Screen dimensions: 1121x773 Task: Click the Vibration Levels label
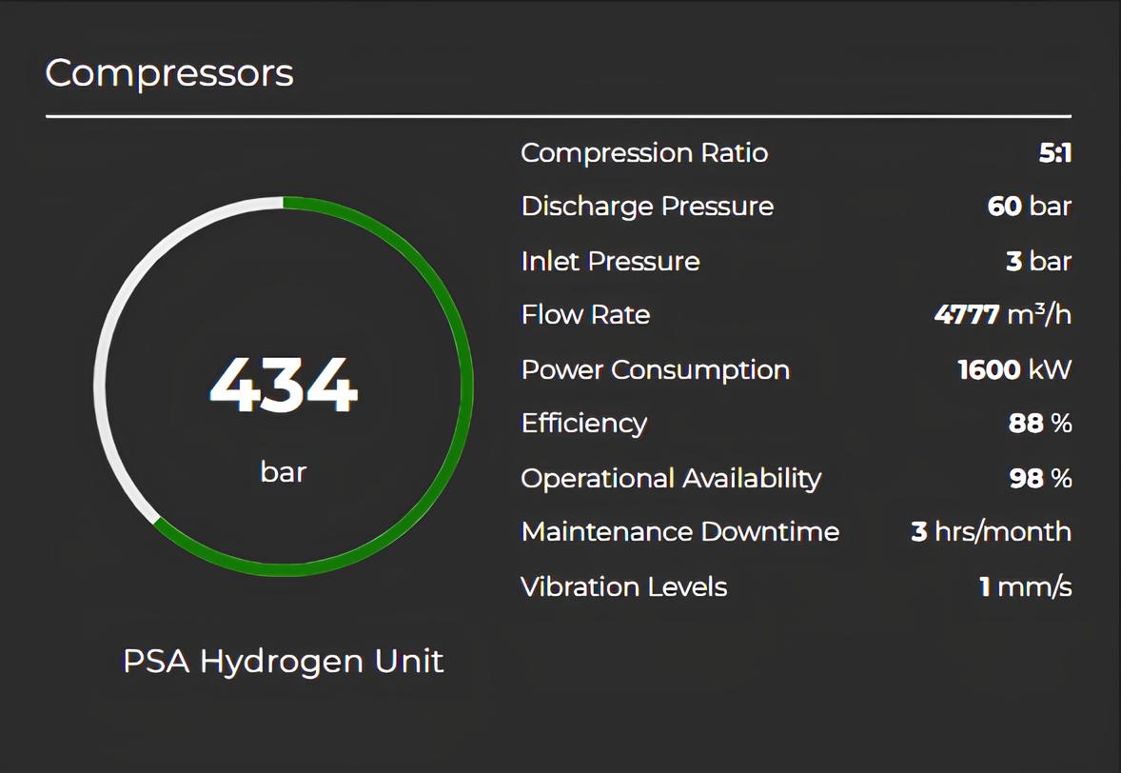[624, 587]
